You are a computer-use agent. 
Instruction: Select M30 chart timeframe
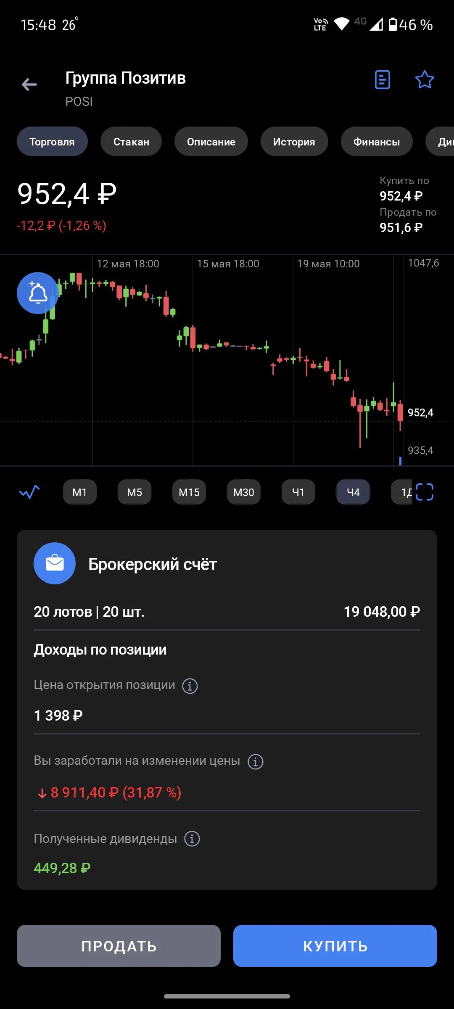point(244,492)
